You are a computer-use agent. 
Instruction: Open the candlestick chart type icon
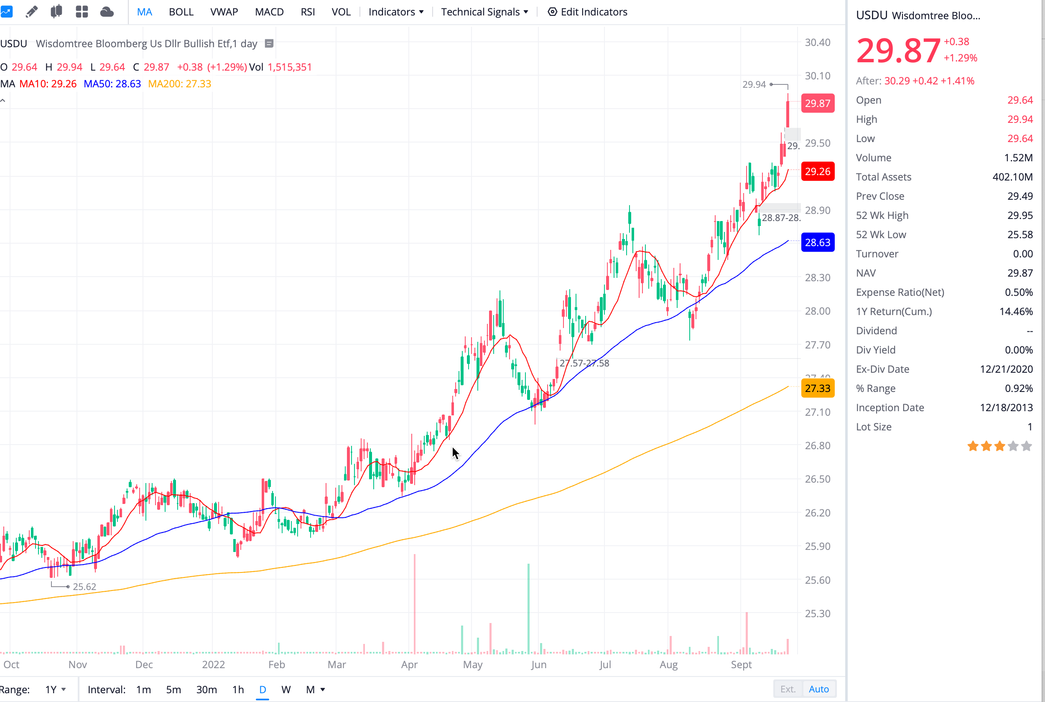pyautogui.click(x=56, y=12)
